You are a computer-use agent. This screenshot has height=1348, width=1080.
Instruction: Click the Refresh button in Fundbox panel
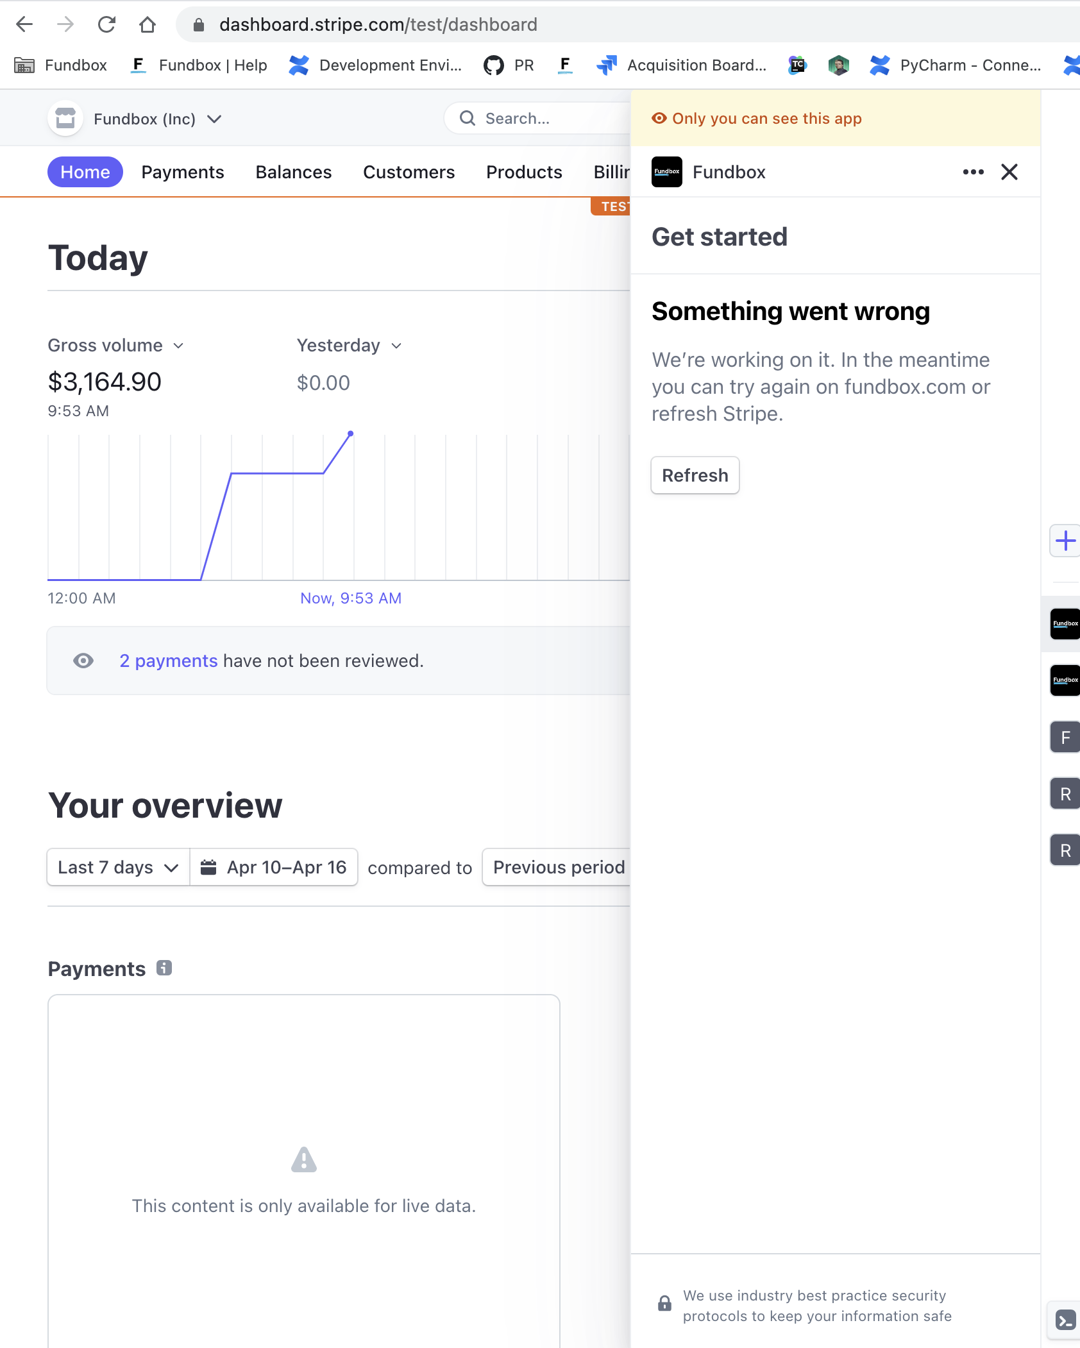695,475
